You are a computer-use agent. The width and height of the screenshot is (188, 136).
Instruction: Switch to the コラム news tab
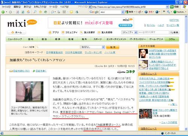tap(172, 39)
